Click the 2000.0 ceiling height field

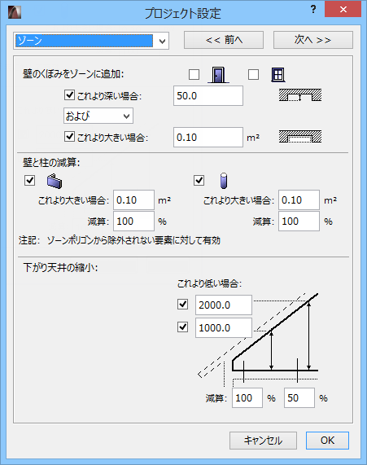click(x=224, y=305)
